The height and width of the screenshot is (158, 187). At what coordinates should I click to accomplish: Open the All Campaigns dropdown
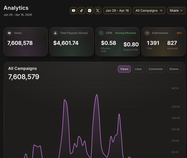(149, 11)
